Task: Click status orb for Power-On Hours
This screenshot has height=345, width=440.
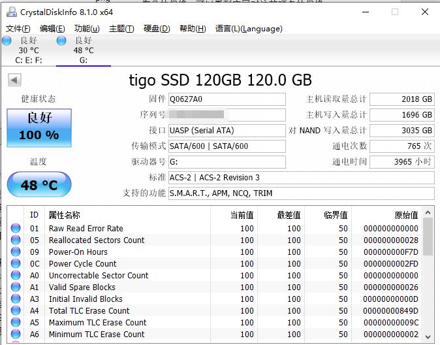Action: tap(16, 252)
